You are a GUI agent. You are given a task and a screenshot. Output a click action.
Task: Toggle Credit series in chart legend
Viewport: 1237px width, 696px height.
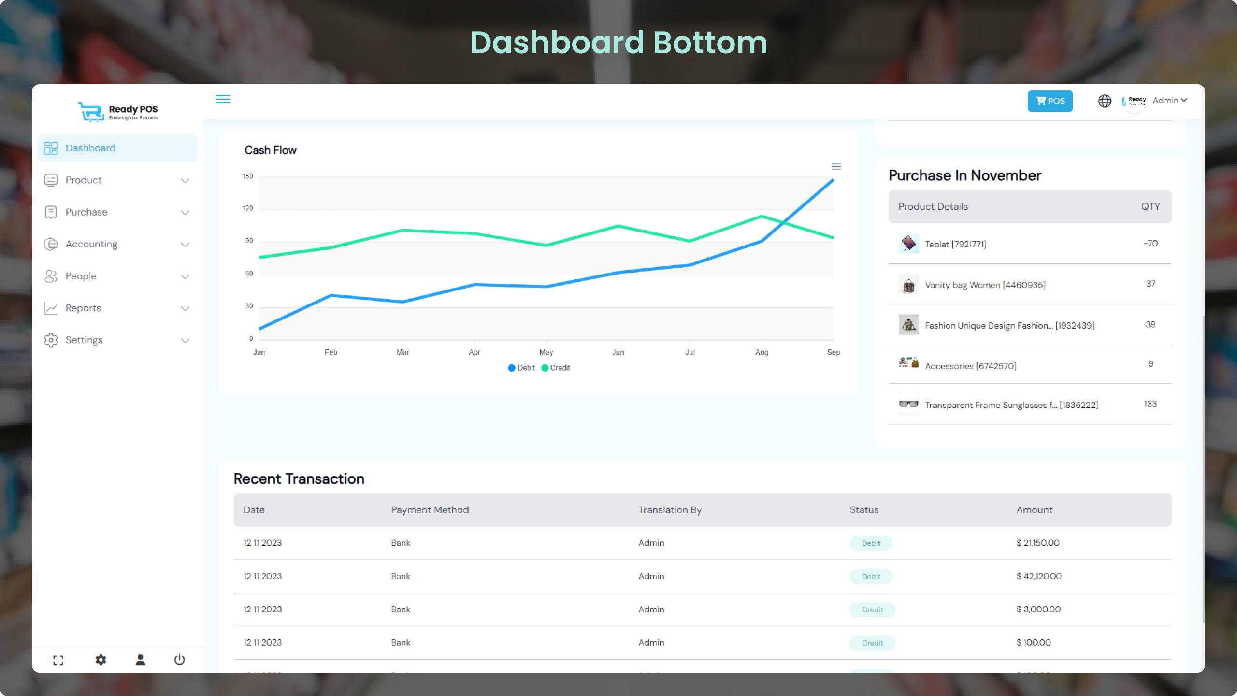tap(556, 368)
